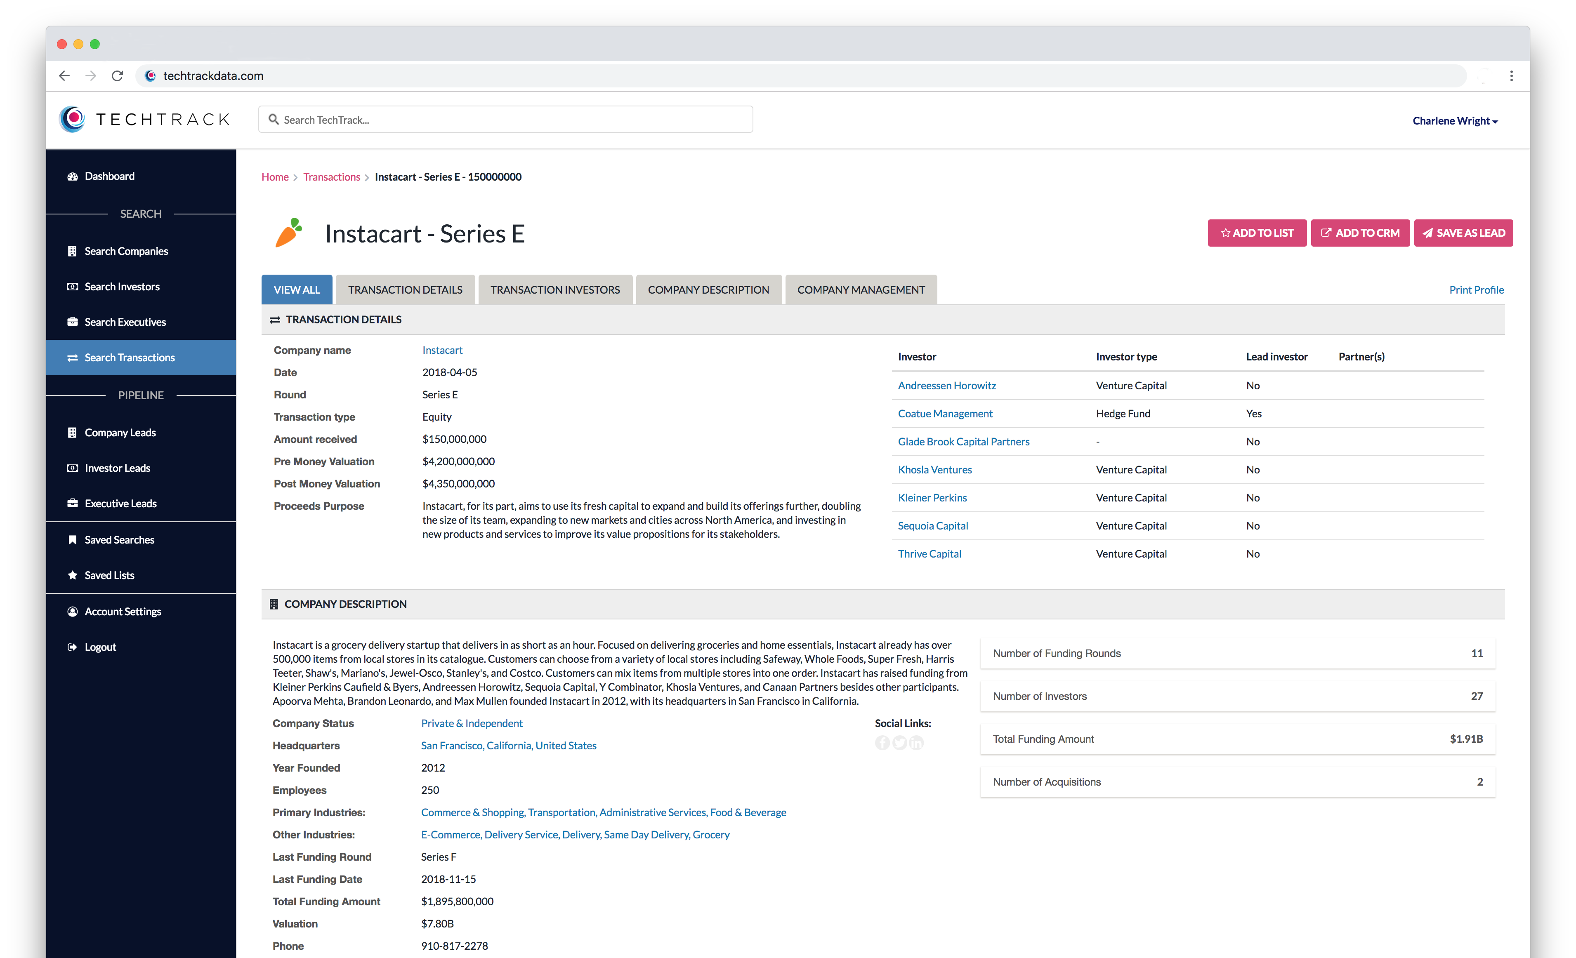This screenshot has width=1576, height=958.
Task: Go back with browser back arrow
Action: [64, 75]
